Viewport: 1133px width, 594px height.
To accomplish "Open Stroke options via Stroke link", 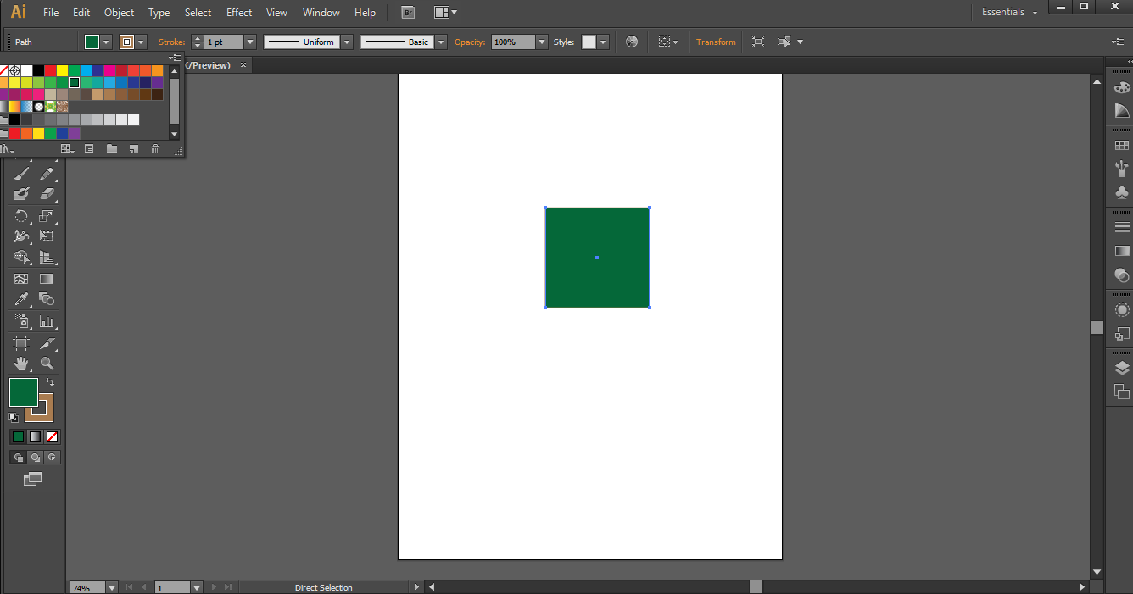I will tap(171, 41).
